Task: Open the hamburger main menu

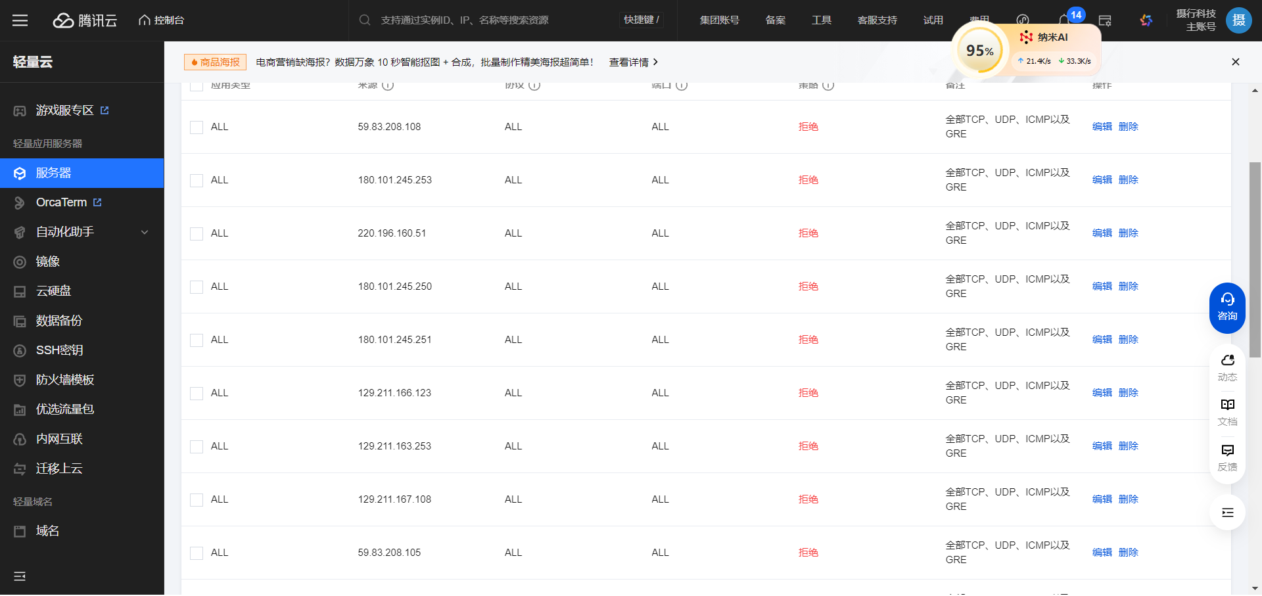Action: (20, 20)
